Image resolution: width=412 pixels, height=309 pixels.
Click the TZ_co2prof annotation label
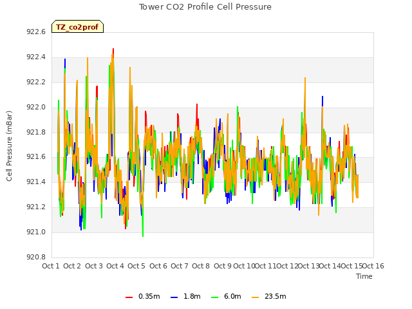click(77, 27)
